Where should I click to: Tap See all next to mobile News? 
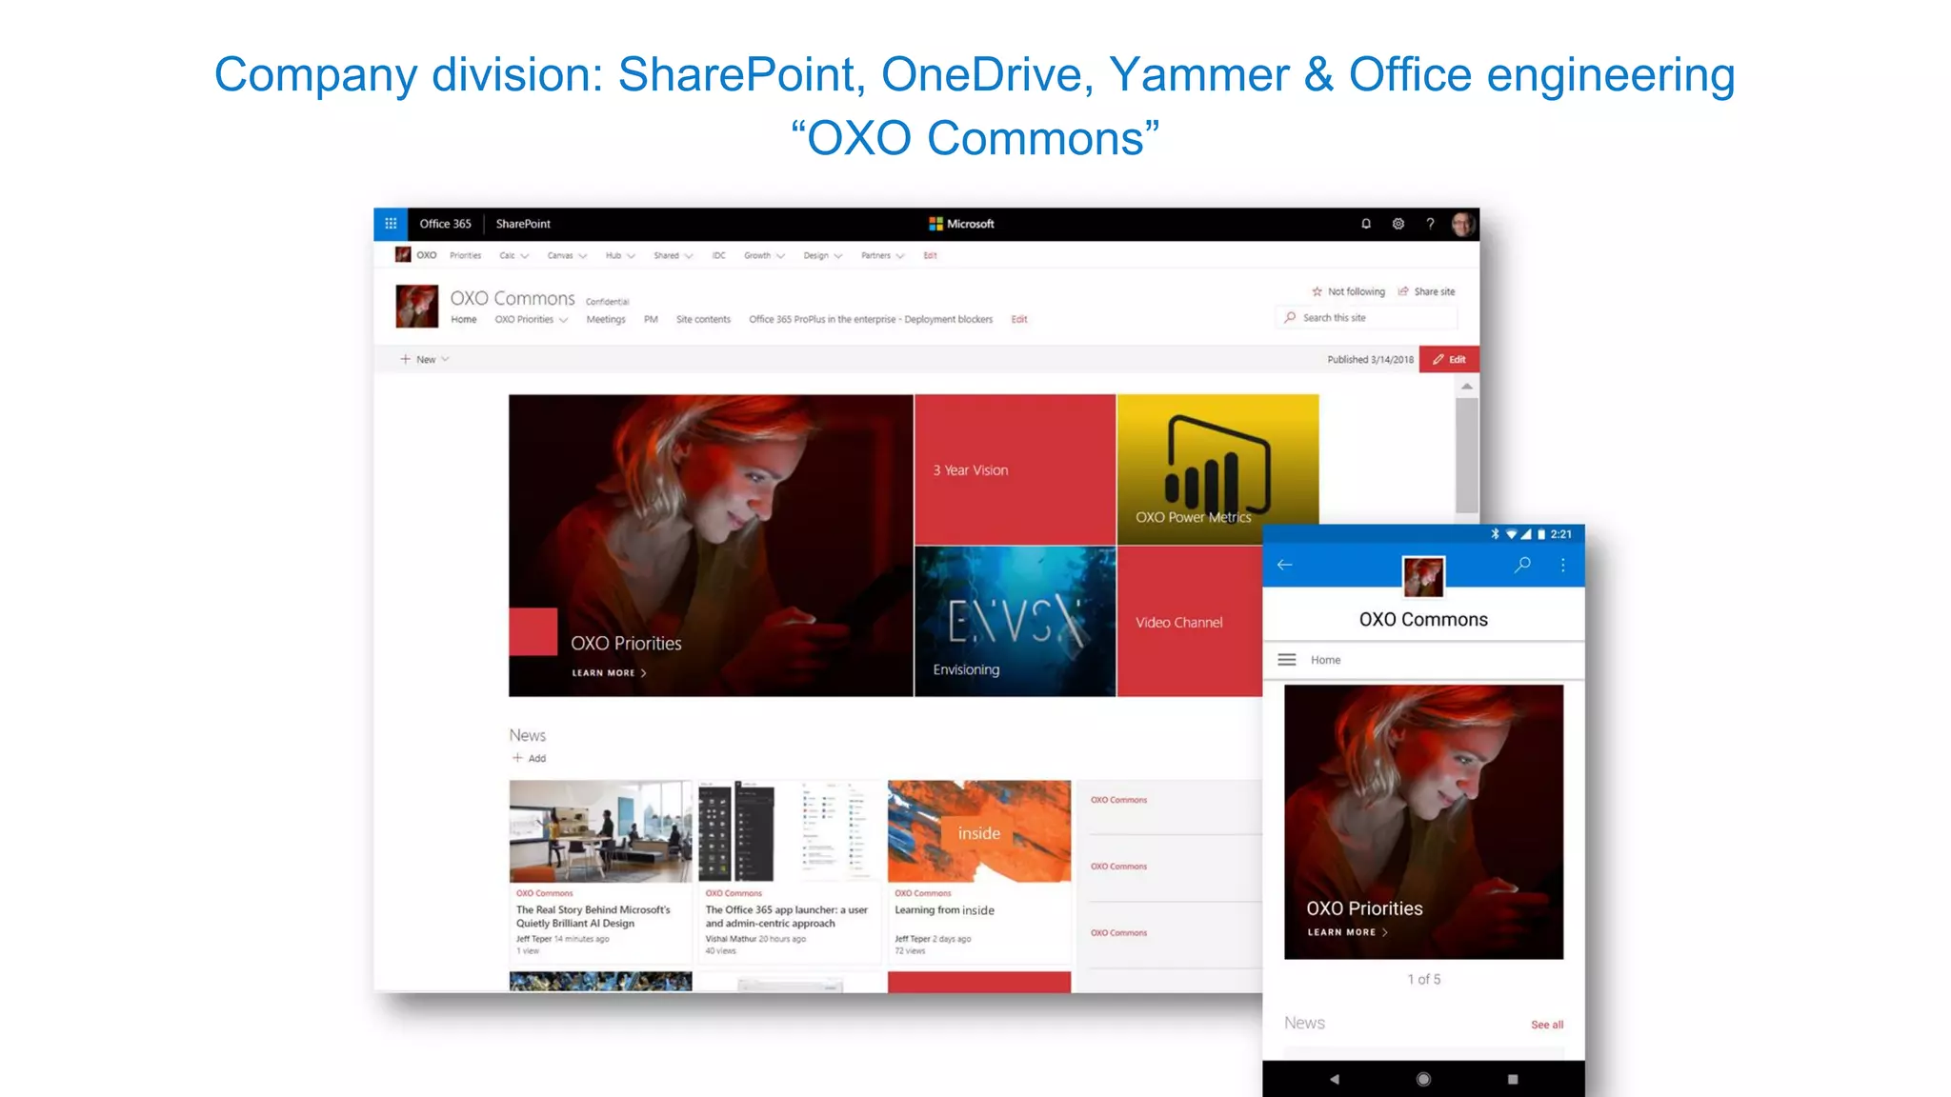click(1547, 1025)
